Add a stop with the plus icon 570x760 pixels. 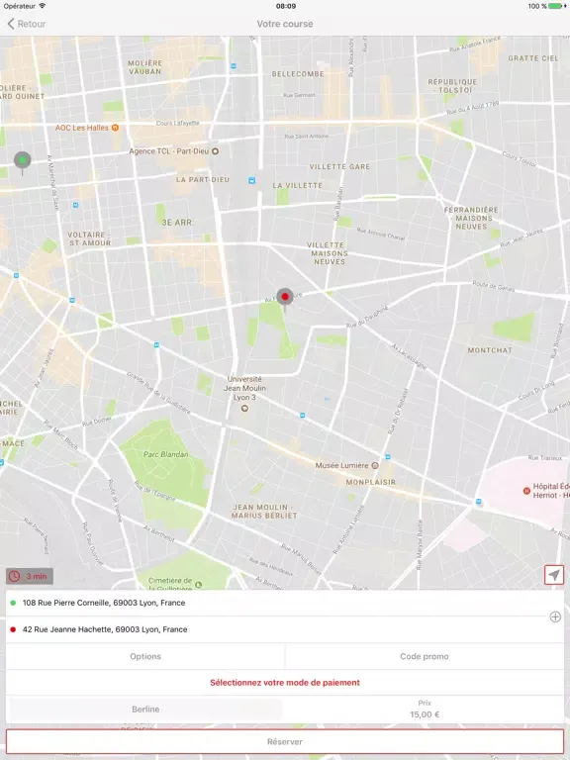[x=555, y=617]
